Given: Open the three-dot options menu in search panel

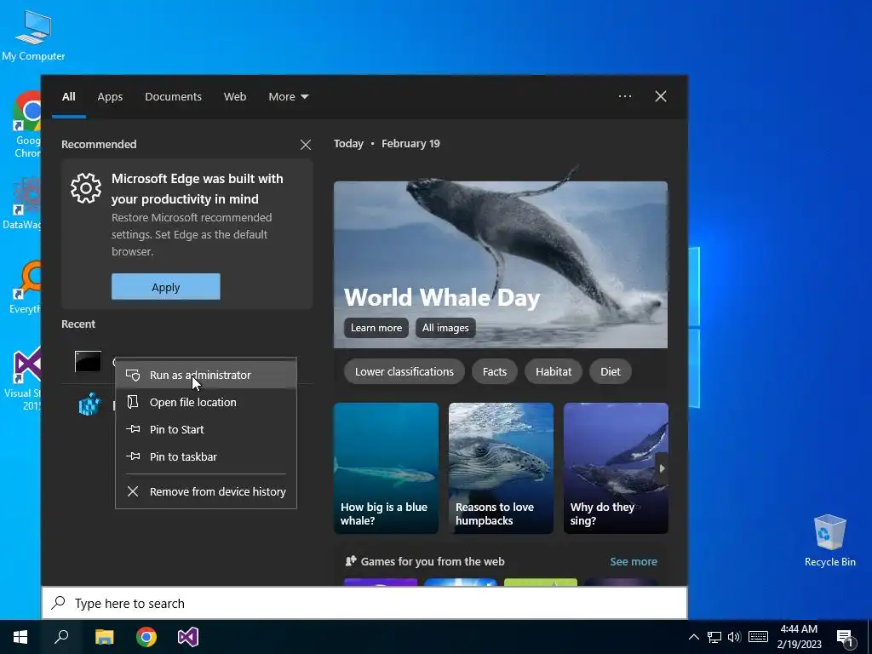Looking at the screenshot, I should point(625,96).
